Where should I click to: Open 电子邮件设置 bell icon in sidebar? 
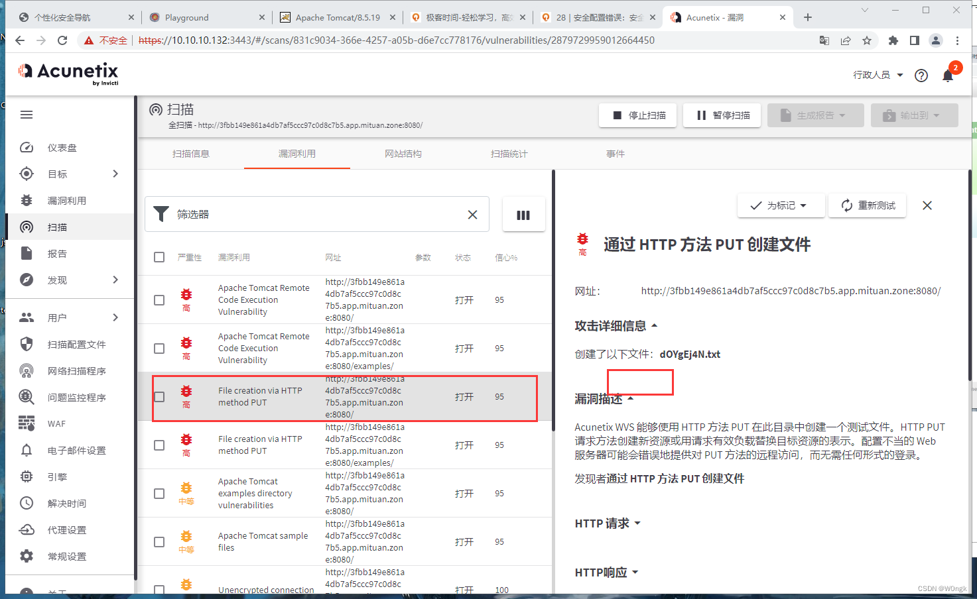tap(27, 450)
